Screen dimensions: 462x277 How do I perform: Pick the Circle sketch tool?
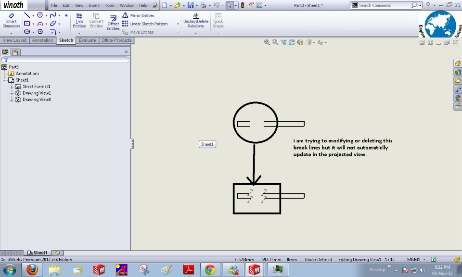point(40,15)
